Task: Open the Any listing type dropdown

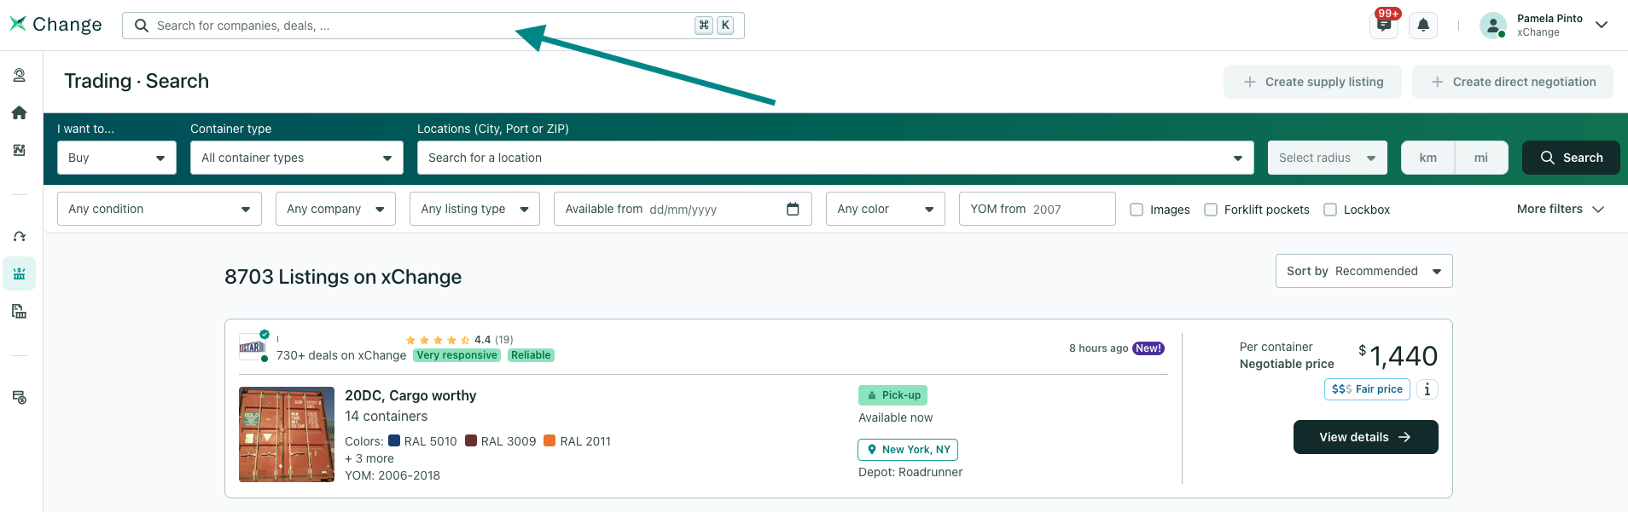Action: 474,209
